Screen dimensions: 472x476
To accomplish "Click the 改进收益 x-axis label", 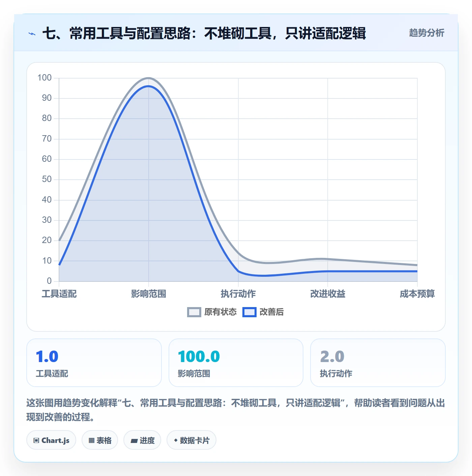I will (328, 294).
